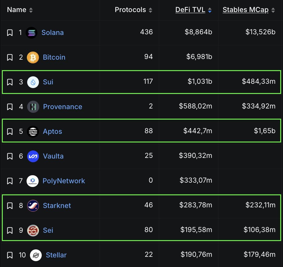Screen dimensions: 283x267
Task: Click Provenance's $588,02m TVL cell
Action: click(x=195, y=107)
